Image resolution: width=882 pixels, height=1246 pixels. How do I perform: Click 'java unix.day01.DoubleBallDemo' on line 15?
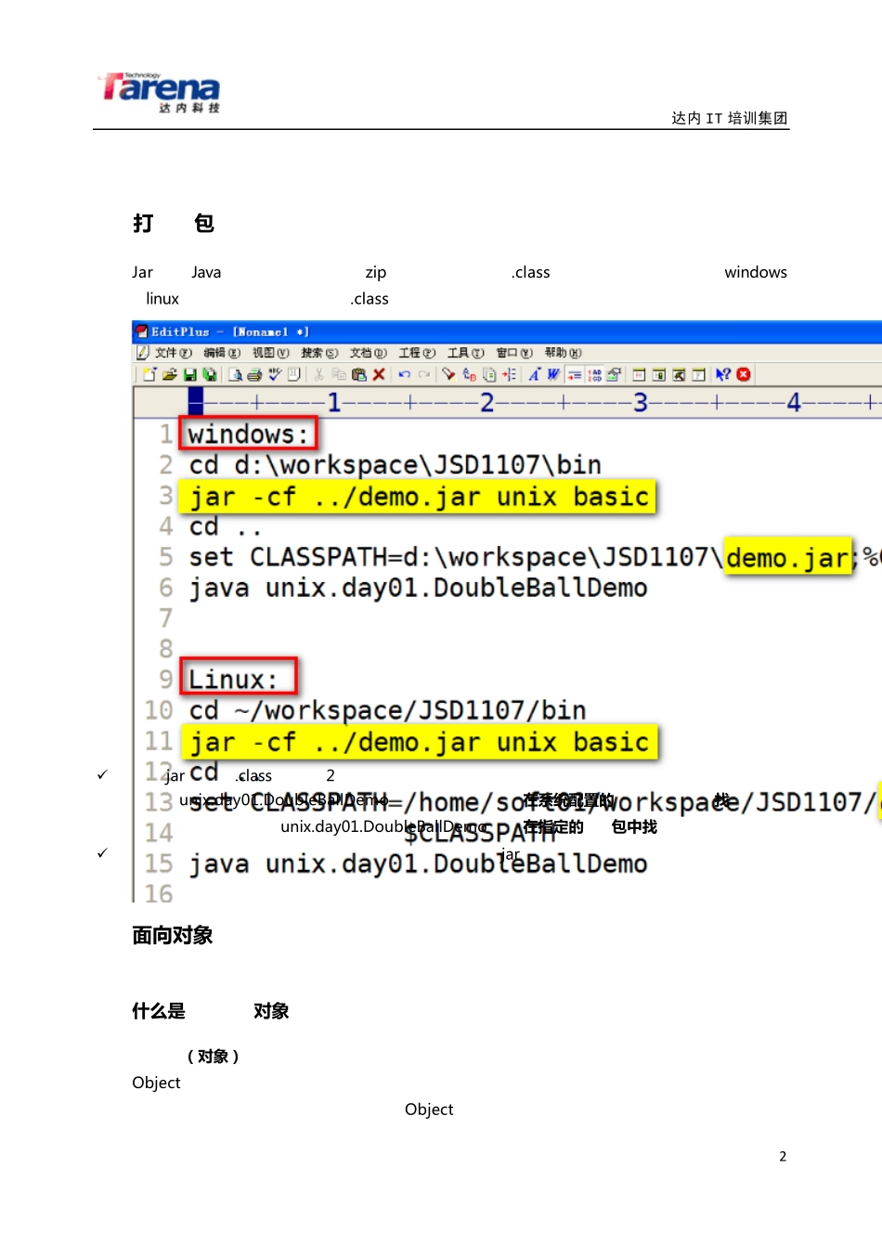419,863
